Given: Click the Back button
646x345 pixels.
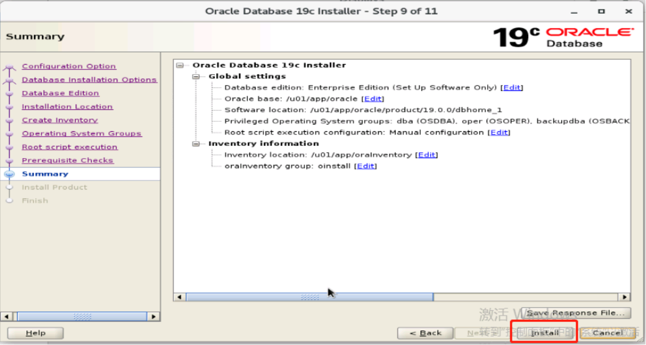Looking at the screenshot, I should click(x=425, y=333).
